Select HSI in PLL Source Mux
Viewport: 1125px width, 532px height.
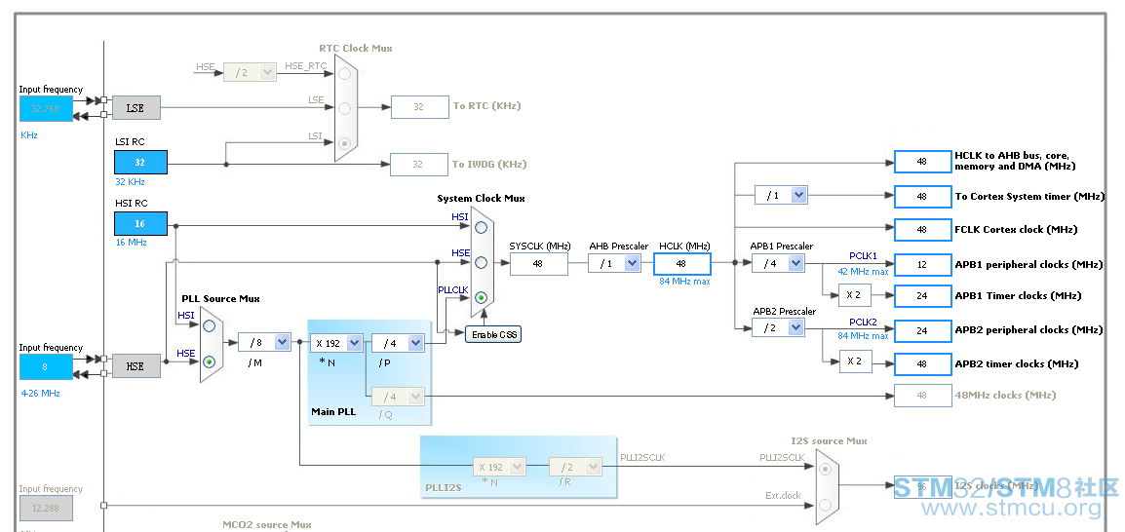(209, 325)
